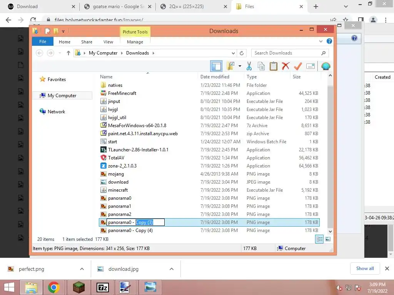Image resolution: width=394 pixels, height=295 pixels.
Task: Sort files by Size column
Action: coord(297,77)
